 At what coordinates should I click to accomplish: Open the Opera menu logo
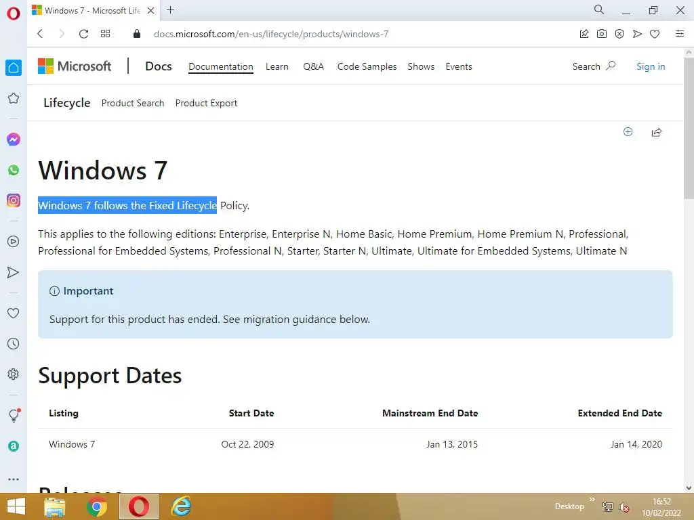[14, 14]
